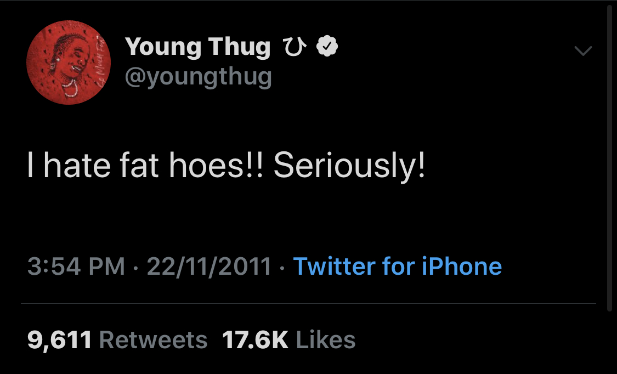Click the 3:54 PM timestamp
Viewport: 617px width, 374px height.
pyautogui.click(x=76, y=267)
